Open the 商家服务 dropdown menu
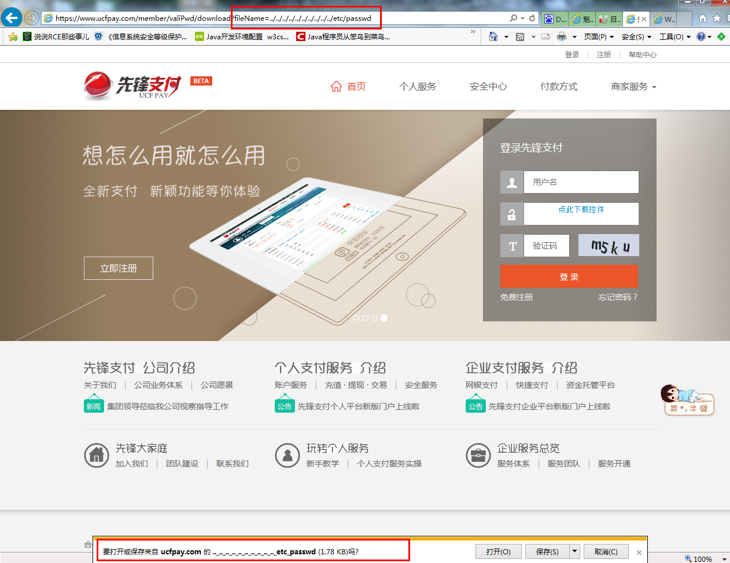Viewport: 730px width, 563px height. (633, 87)
